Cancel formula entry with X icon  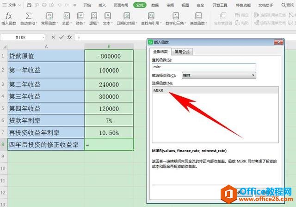54,37
